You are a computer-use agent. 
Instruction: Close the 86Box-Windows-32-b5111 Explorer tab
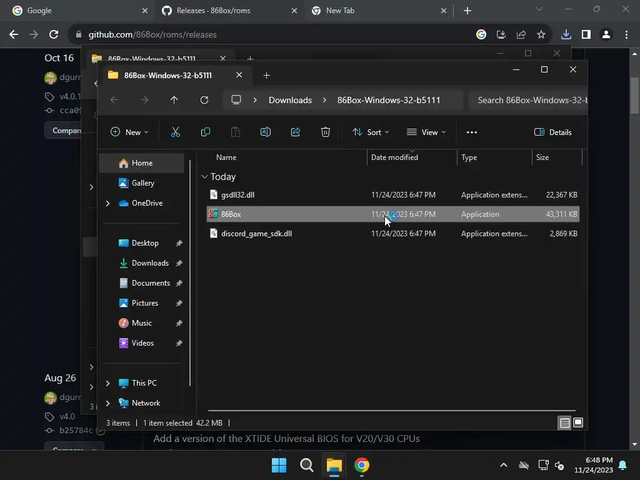click(x=239, y=75)
